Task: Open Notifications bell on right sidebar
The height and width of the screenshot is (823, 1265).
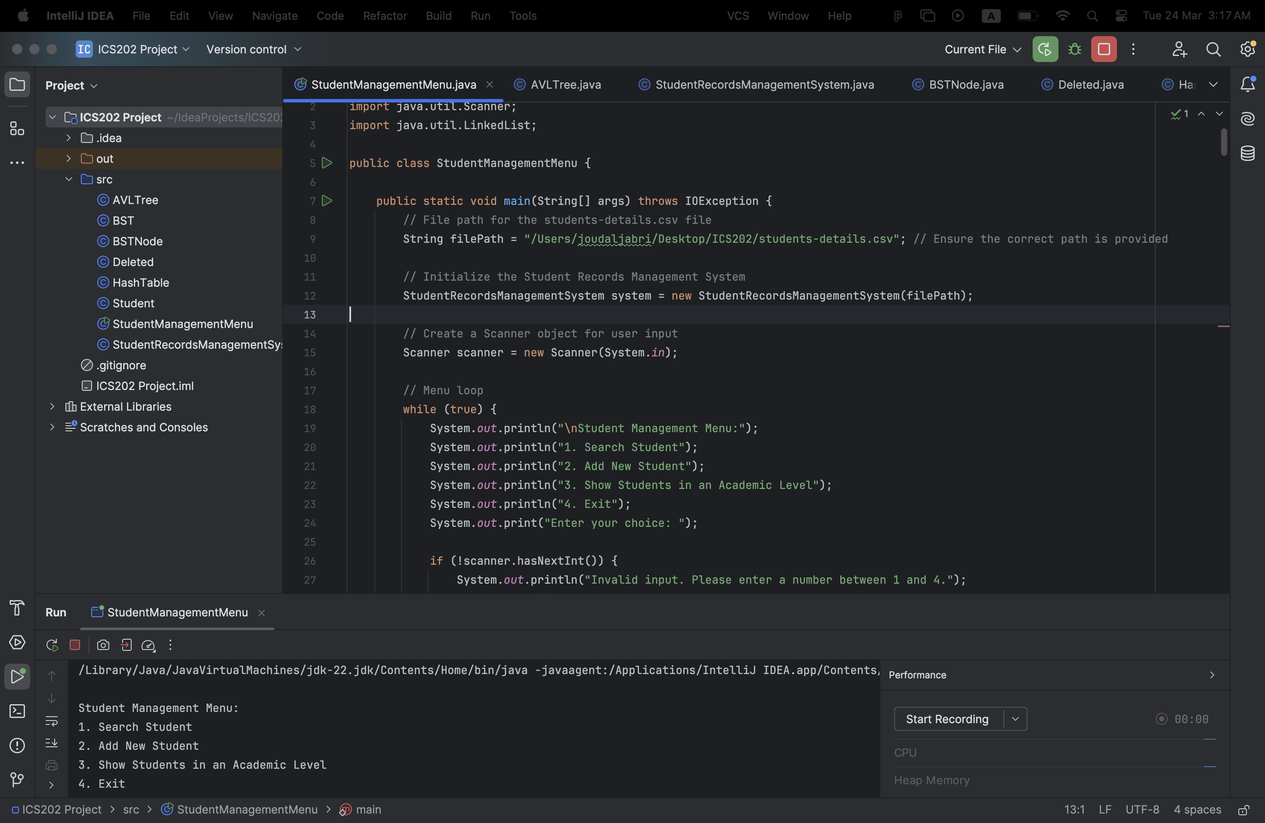Action: click(x=1247, y=84)
